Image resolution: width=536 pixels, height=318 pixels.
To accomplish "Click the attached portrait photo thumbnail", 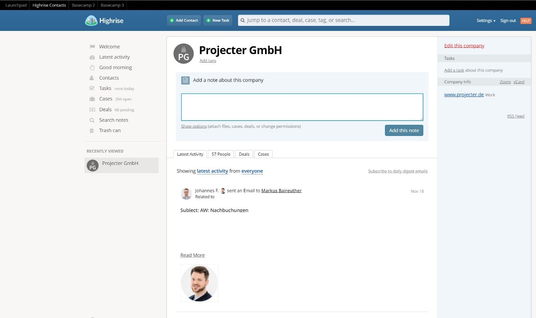I will coord(199,283).
